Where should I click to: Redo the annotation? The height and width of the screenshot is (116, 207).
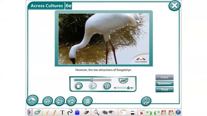click(157, 113)
